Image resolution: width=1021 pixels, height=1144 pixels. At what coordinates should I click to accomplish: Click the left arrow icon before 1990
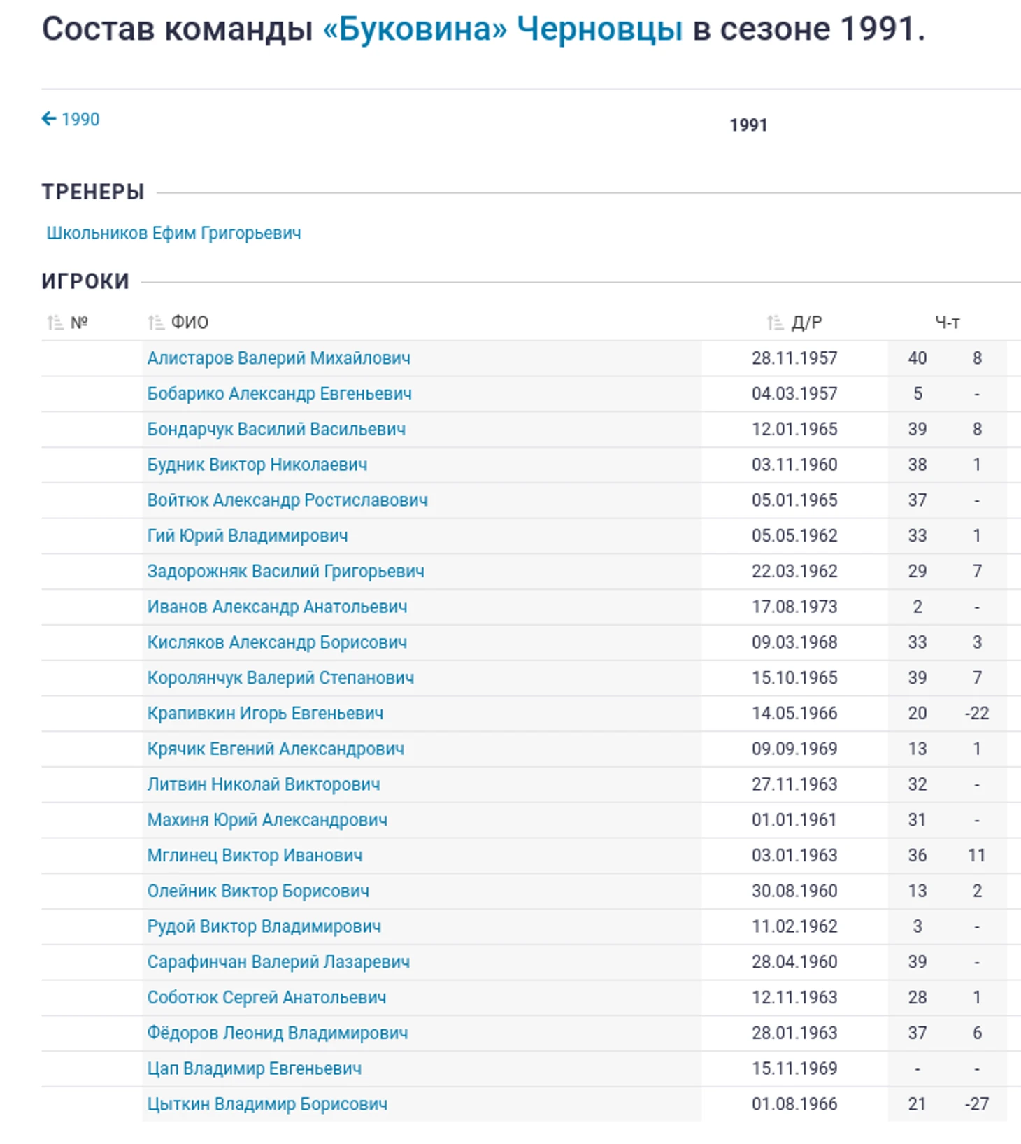[x=49, y=119]
